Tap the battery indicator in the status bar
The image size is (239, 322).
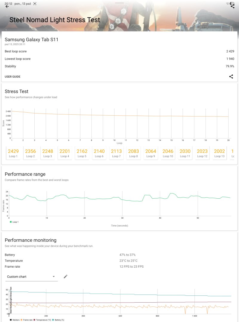232,4
